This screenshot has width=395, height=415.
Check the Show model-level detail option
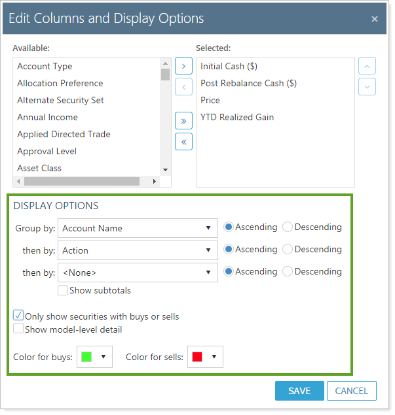[x=18, y=329]
